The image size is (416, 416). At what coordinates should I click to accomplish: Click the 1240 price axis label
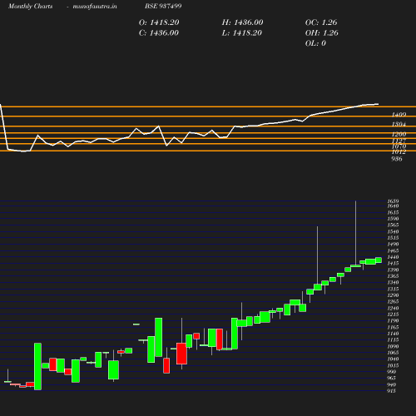pos(394,308)
